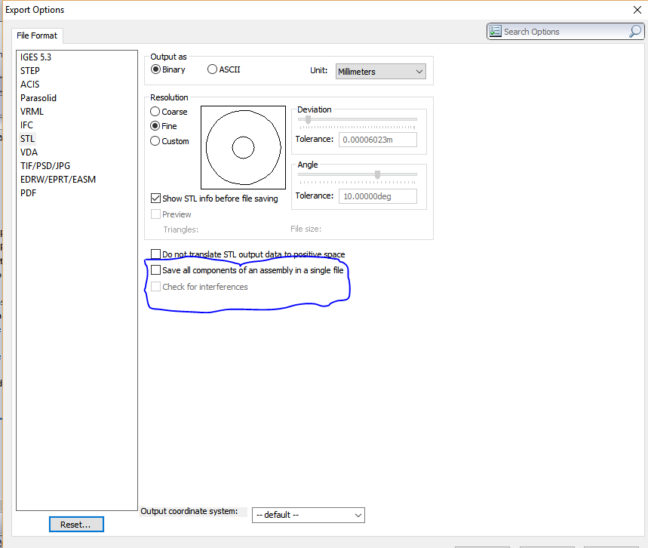Image resolution: width=648 pixels, height=548 pixels.
Task: Click inside Search Options text box
Action: point(562,32)
